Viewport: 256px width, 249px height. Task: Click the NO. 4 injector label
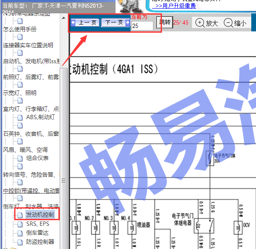pos(125,218)
